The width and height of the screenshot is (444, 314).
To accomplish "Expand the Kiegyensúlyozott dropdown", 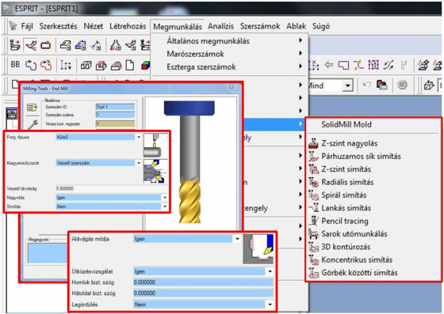I will (x=139, y=163).
